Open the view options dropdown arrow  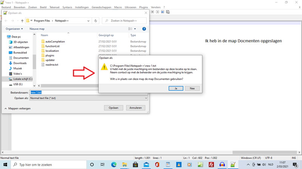[135, 29]
